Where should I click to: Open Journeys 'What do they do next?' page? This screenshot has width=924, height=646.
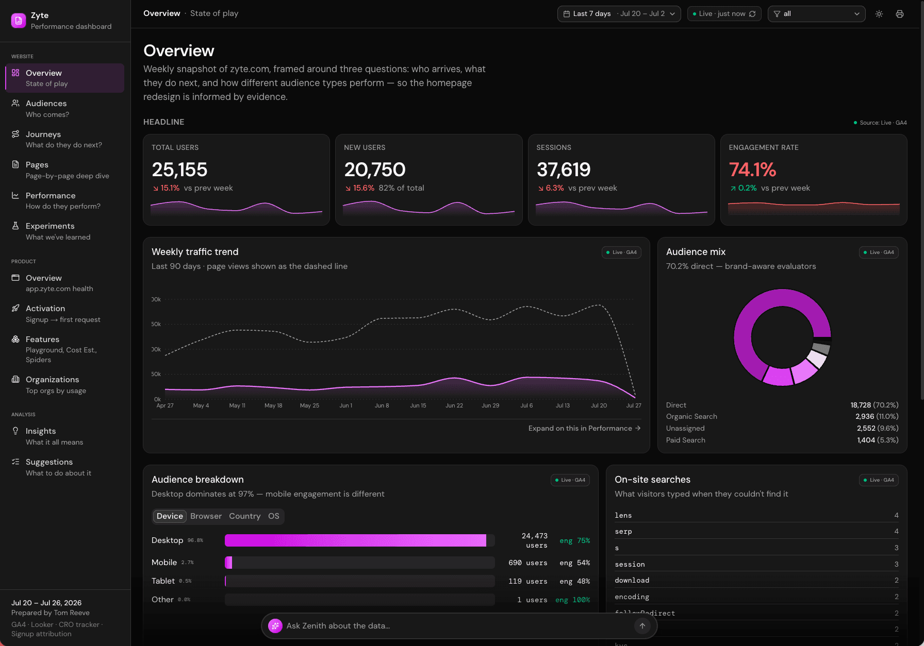coord(65,139)
